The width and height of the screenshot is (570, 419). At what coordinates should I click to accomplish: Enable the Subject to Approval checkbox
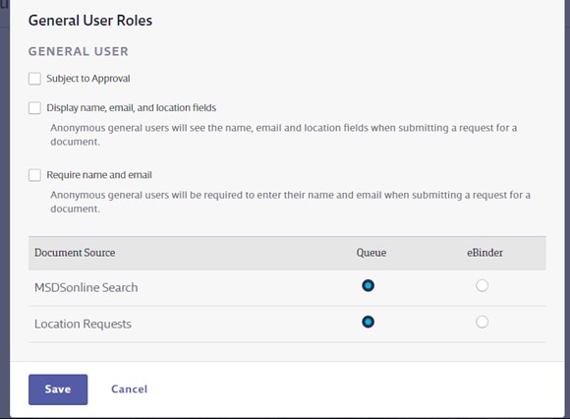(34, 79)
